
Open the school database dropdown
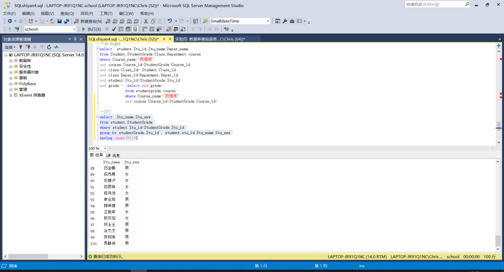74,29
